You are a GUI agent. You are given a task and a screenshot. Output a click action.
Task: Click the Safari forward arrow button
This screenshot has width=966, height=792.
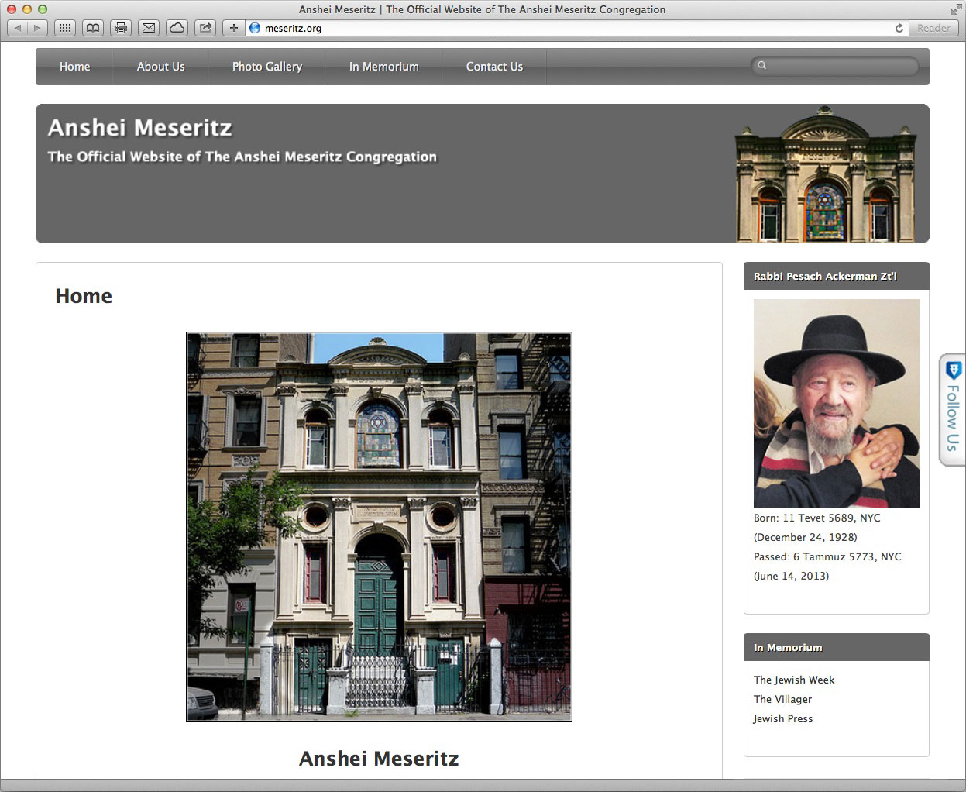click(x=36, y=28)
